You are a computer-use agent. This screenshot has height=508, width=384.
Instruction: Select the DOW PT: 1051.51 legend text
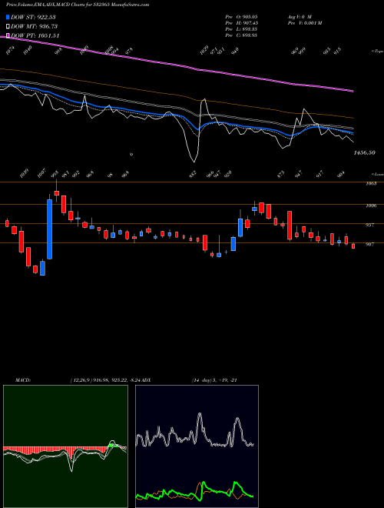(x=35, y=35)
